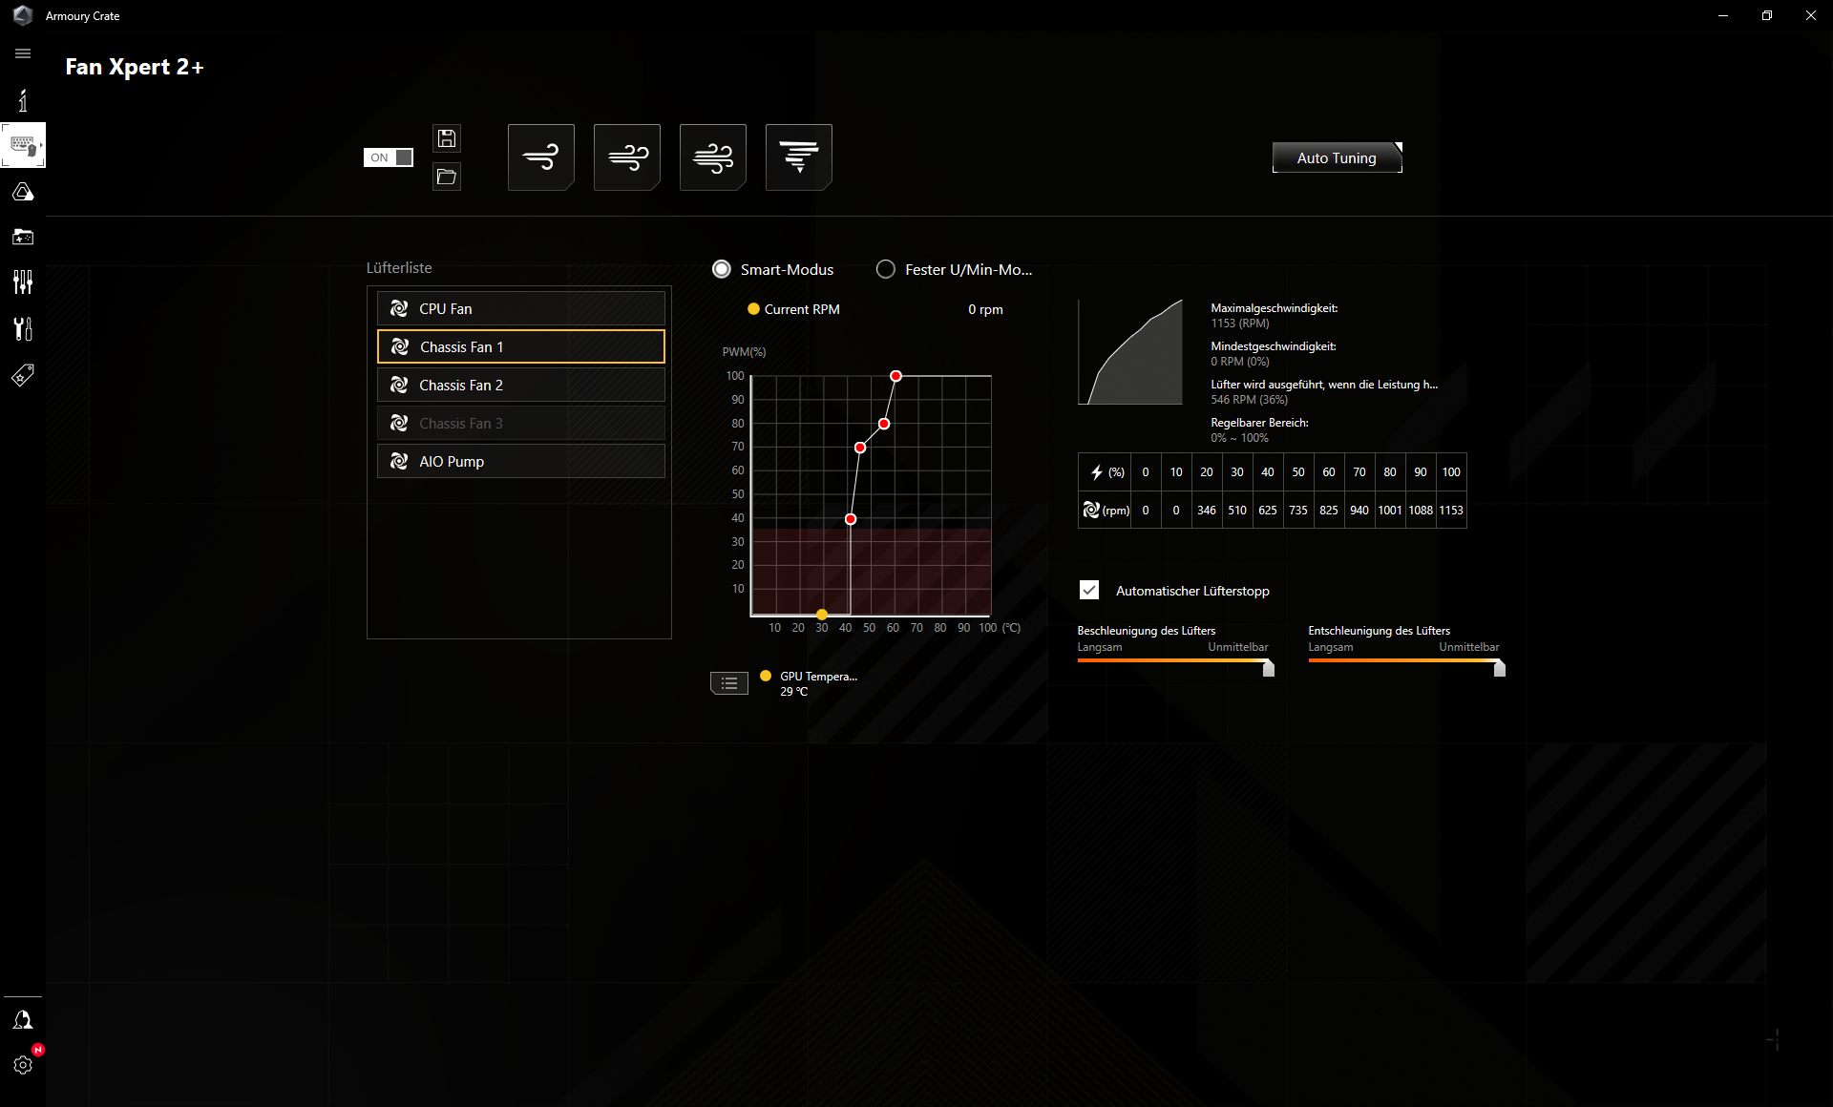The image size is (1833, 1107).
Task: Click the top curve point at 100% PWM
Action: tap(895, 376)
